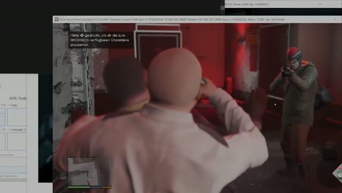This screenshot has height=193, width=342.
Task: Click the AMD Radeon GPU name text
Action: pyautogui.click(x=18, y=98)
